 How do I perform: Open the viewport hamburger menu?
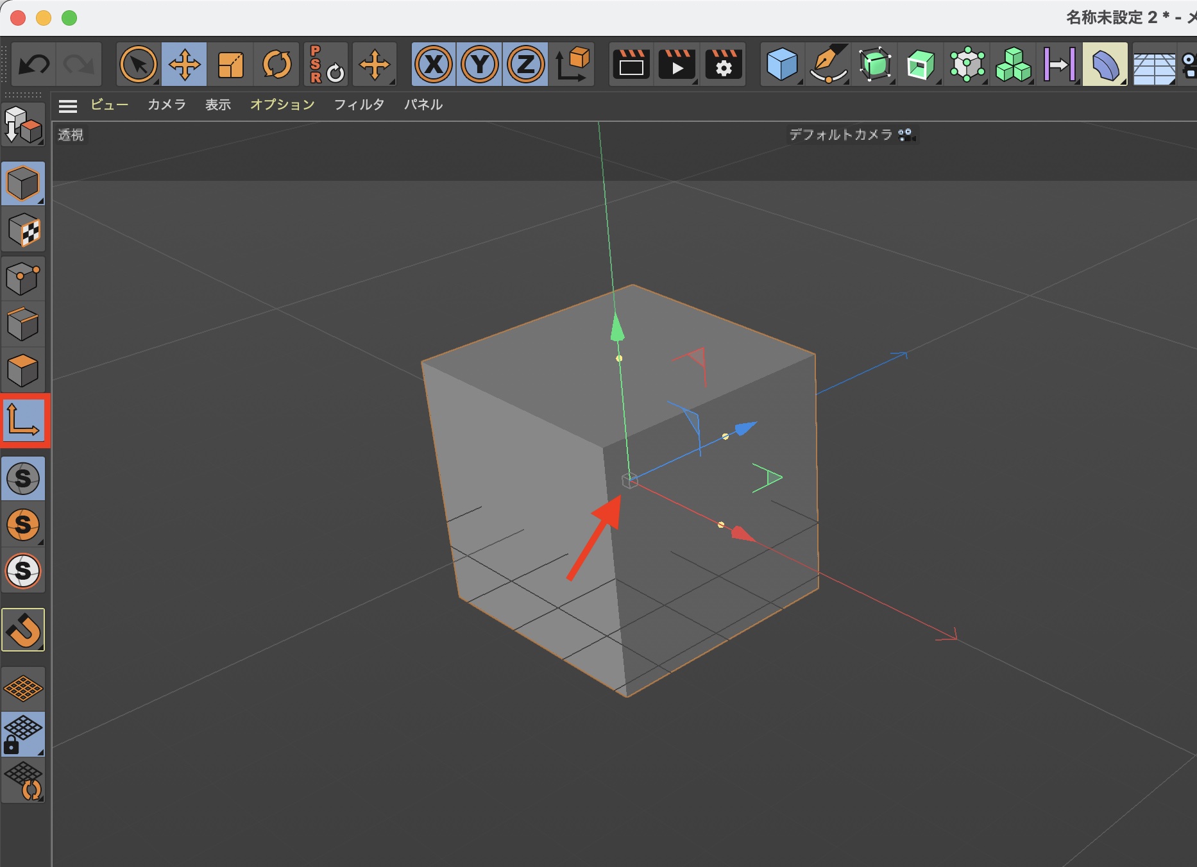click(68, 106)
